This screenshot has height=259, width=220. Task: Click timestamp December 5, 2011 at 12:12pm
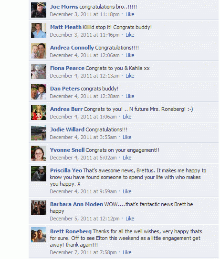tap(84, 219)
